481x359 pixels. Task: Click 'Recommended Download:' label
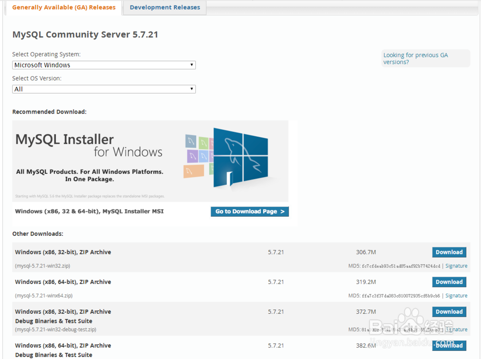[50, 112]
